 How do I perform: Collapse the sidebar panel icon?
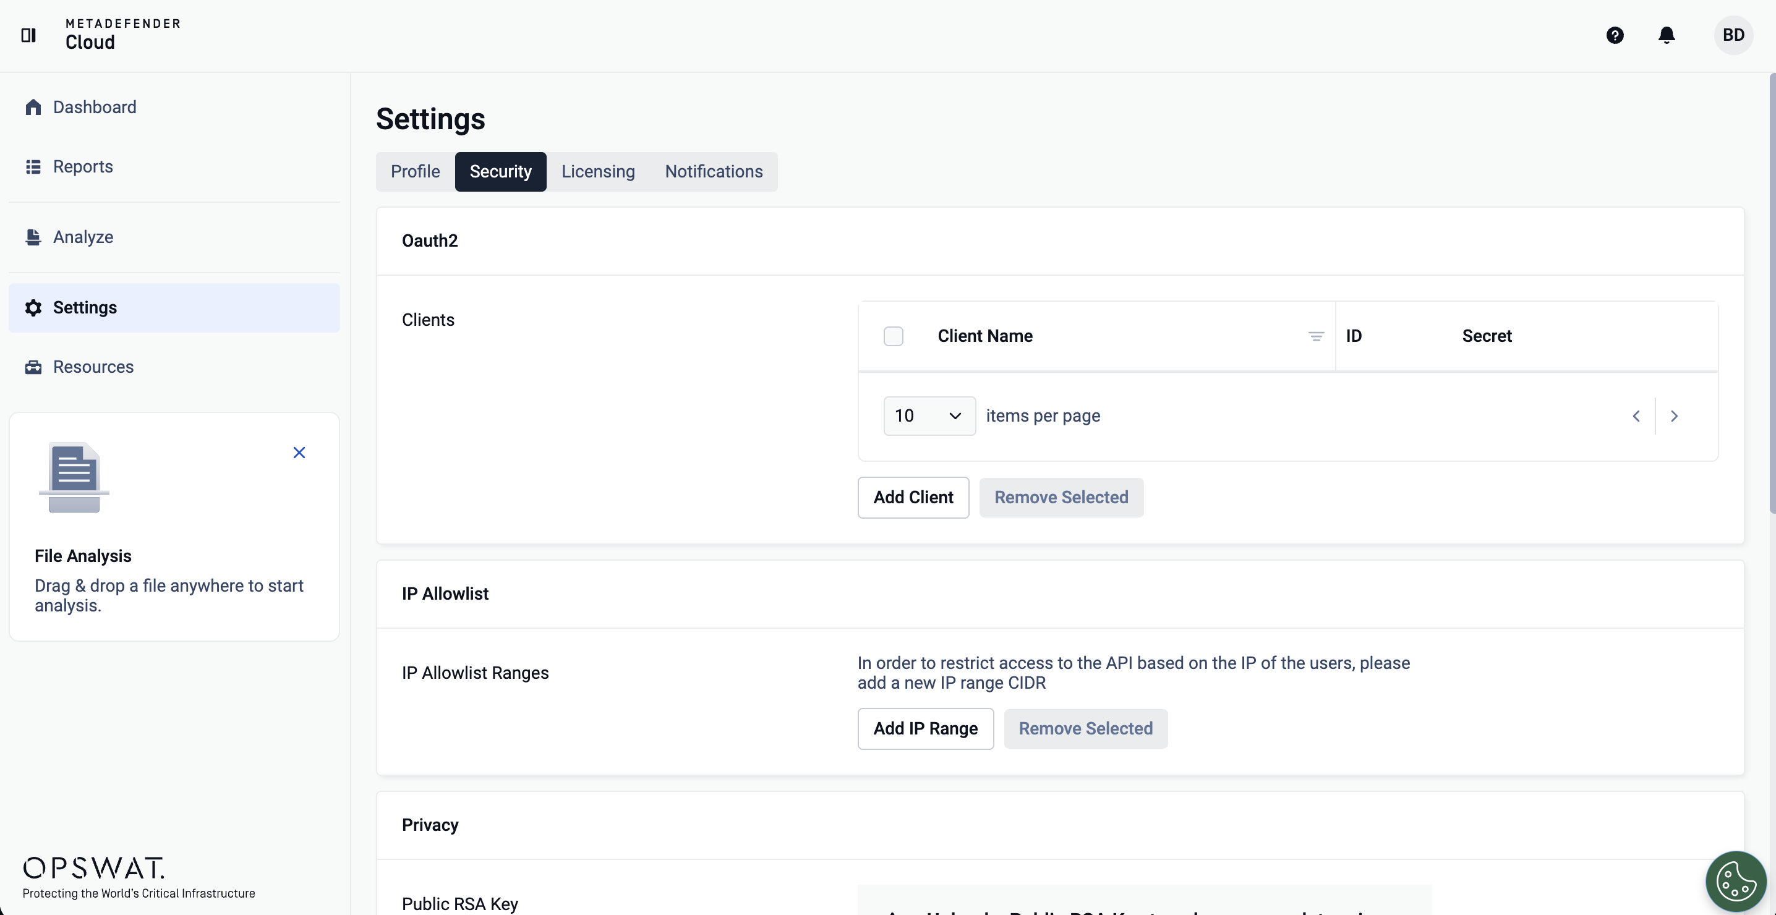28,35
